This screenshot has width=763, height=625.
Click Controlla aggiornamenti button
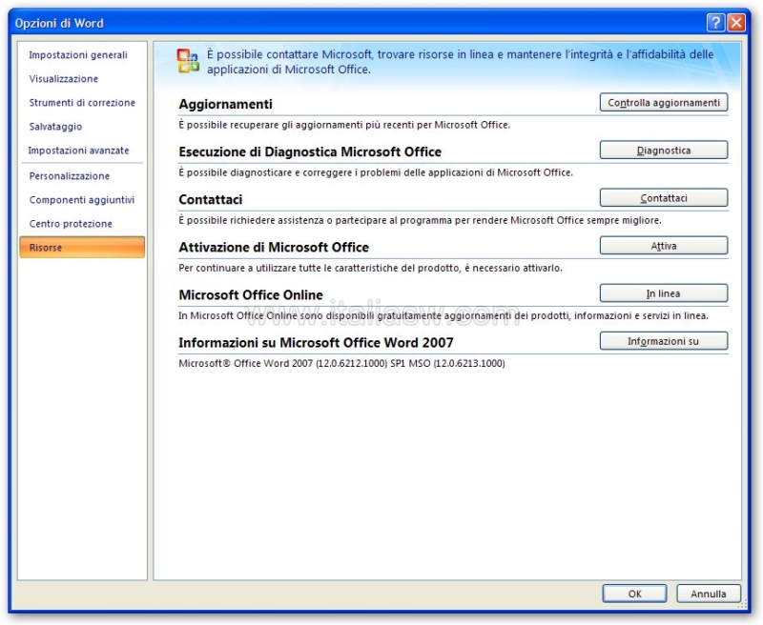pos(664,103)
